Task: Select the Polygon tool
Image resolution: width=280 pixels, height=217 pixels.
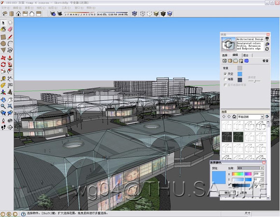Action: (3, 50)
